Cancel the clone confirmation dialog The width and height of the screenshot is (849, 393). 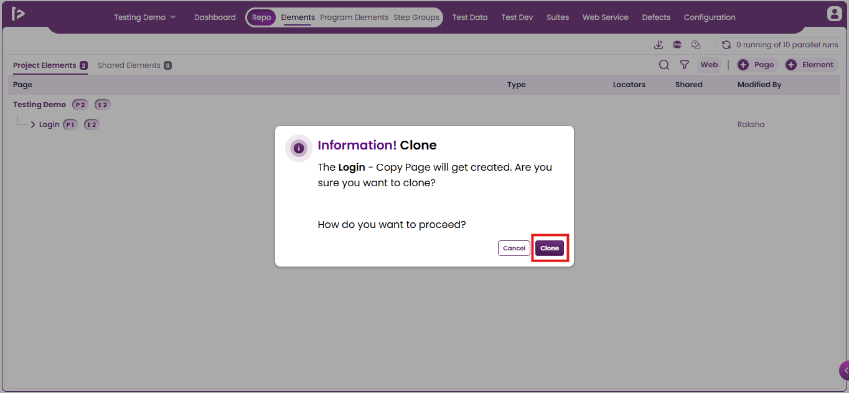[x=514, y=248]
